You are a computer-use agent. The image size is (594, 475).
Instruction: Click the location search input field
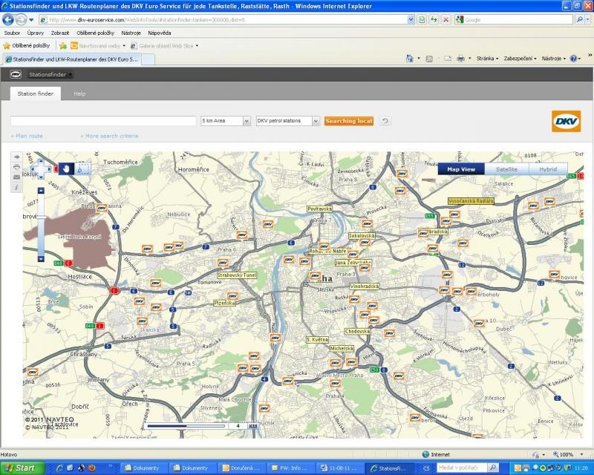click(103, 121)
